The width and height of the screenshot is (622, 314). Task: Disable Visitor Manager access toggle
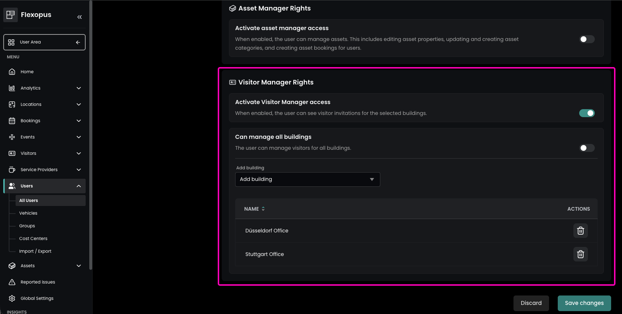point(586,113)
